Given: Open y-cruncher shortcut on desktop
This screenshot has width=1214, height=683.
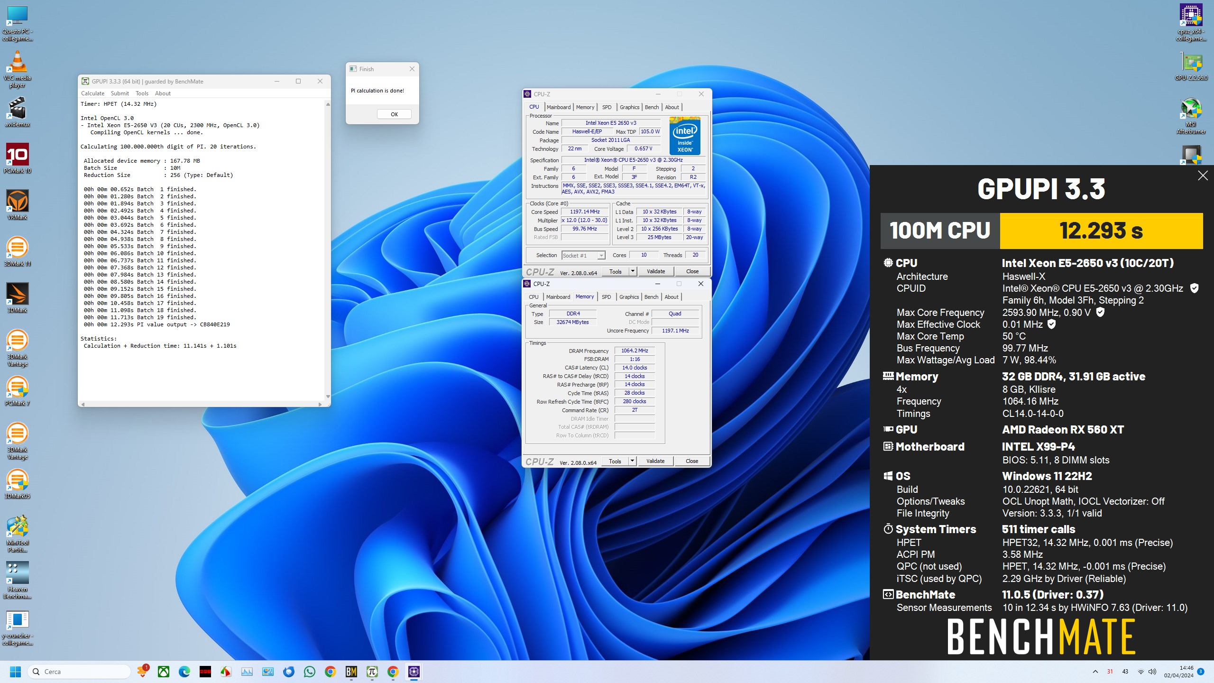Looking at the screenshot, I should pyautogui.click(x=17, y=627).
